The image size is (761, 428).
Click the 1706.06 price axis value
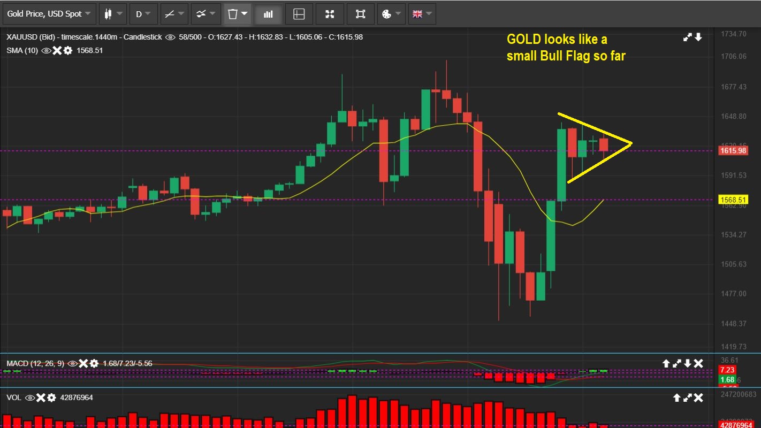point(733,57)
